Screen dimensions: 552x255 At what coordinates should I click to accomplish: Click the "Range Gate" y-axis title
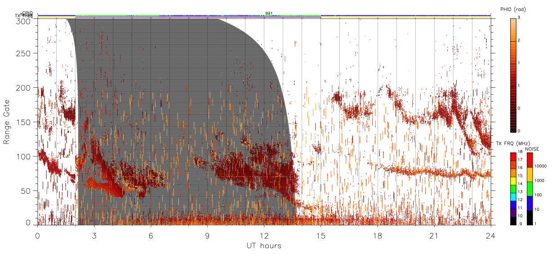click(7, 122)
